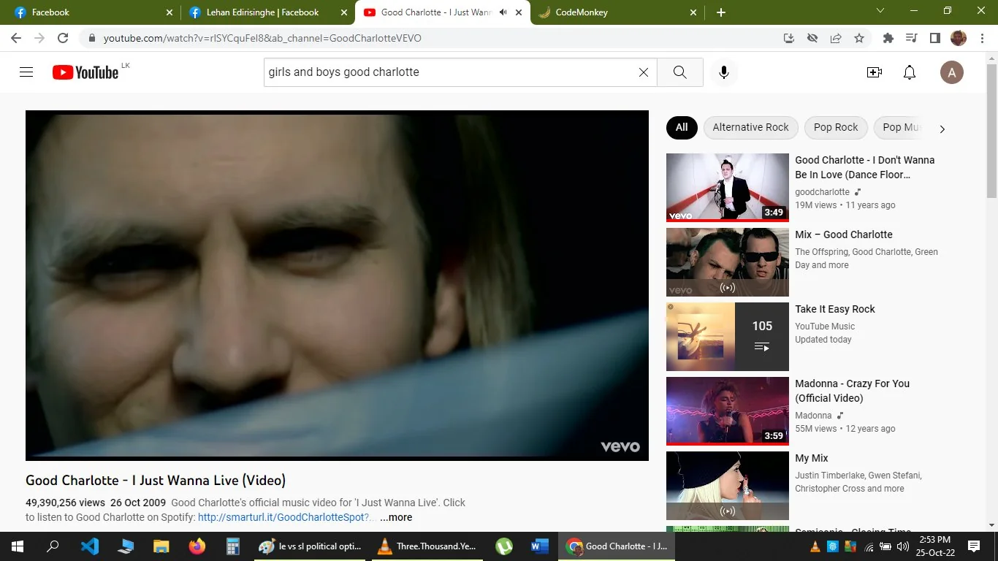Close the Lehan Edirisinghe Facebook tab
998x561 pixels.
[344, 12]
